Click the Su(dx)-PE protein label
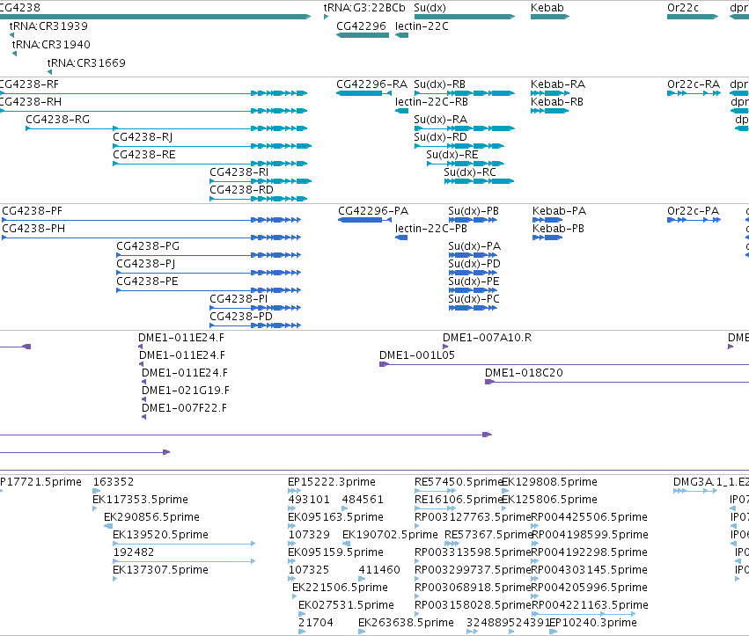 click(x=474, y=281)
